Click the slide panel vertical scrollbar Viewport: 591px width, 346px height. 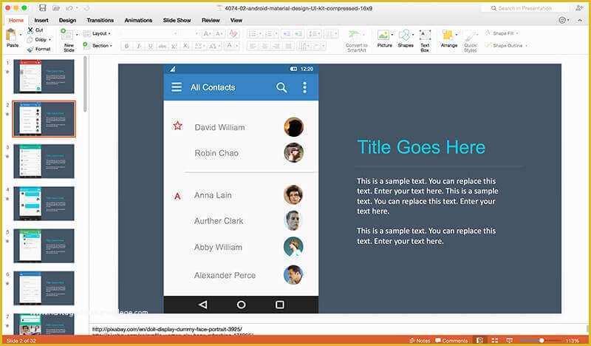[x=85, y=85]
